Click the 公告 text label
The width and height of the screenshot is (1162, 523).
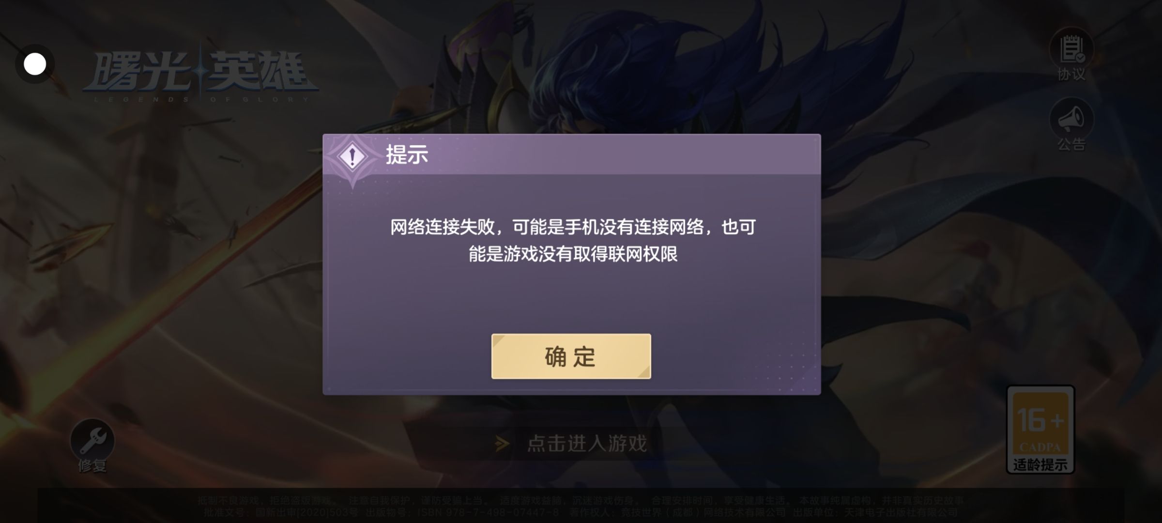[1071, 144]
